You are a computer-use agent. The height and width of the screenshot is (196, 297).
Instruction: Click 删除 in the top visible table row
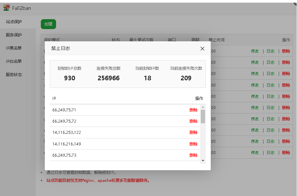coord(286,51)
